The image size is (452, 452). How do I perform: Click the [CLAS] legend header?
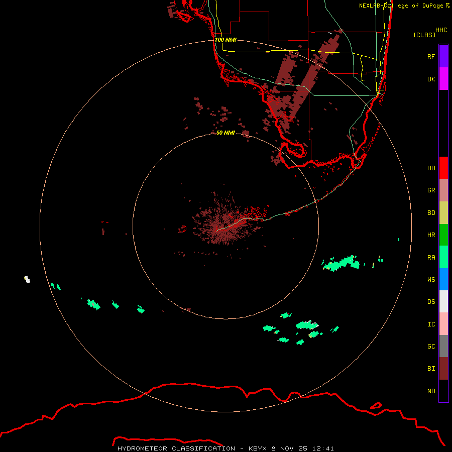(424, 35)
